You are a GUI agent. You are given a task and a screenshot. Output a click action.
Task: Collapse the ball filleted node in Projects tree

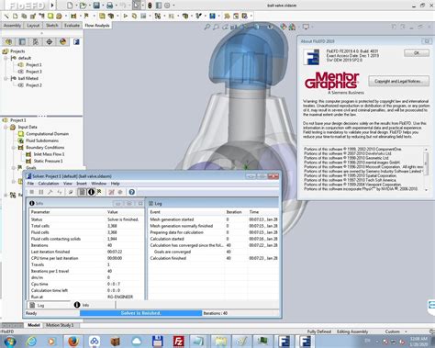(6, 78)
